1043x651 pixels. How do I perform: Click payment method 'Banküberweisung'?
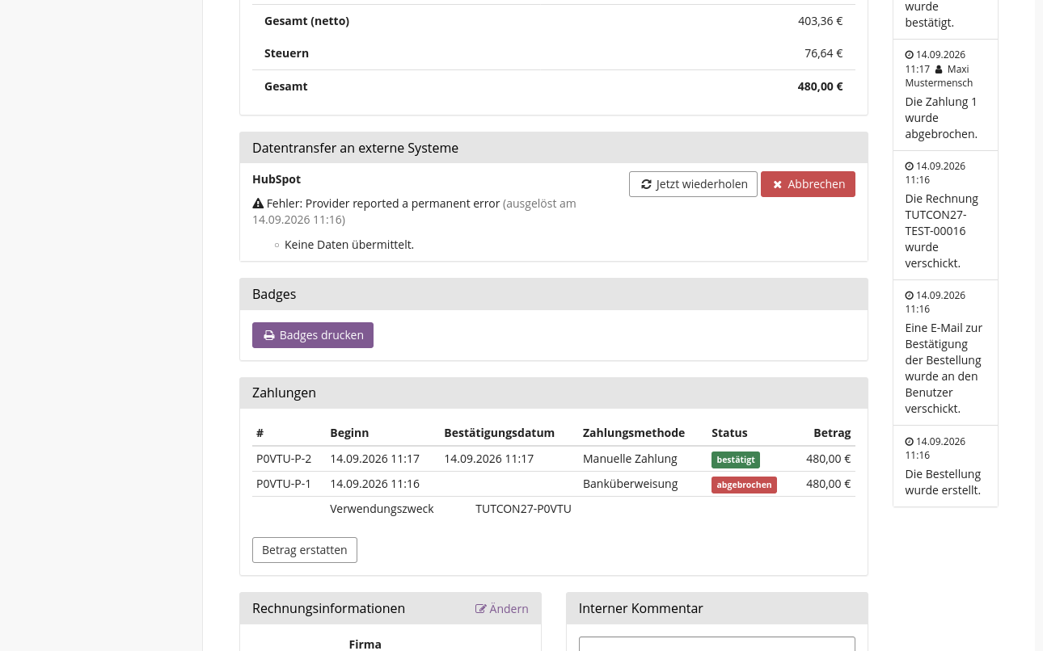[630, 484]
